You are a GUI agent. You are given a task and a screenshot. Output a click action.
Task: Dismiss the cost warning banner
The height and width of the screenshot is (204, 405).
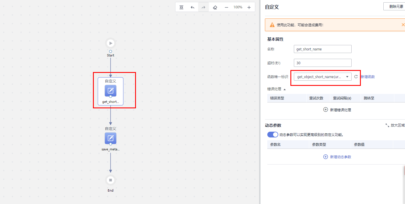pyautogui.click(x=403, y=25)
